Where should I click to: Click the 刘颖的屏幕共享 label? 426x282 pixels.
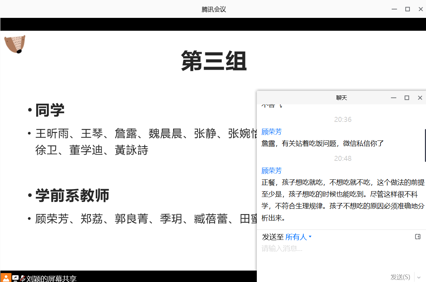(51, 279)
